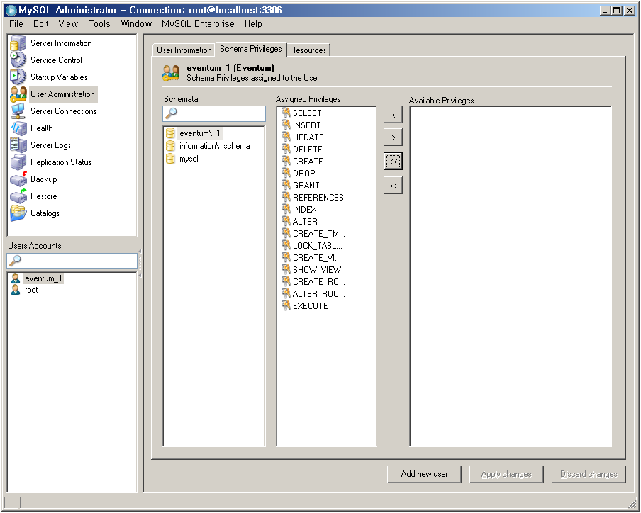641x513 pixels.
Task: Select the INDEX privilege entry
Action: (x=305, y=210)
